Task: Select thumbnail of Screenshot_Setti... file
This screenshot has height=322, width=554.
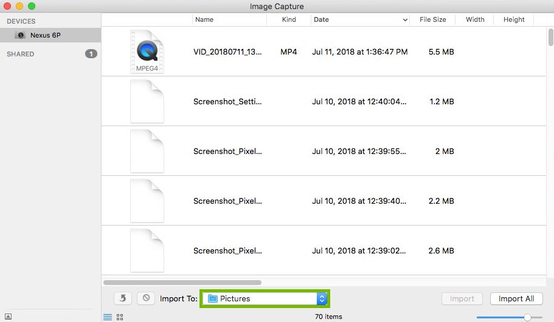Action: coord(147,101)
